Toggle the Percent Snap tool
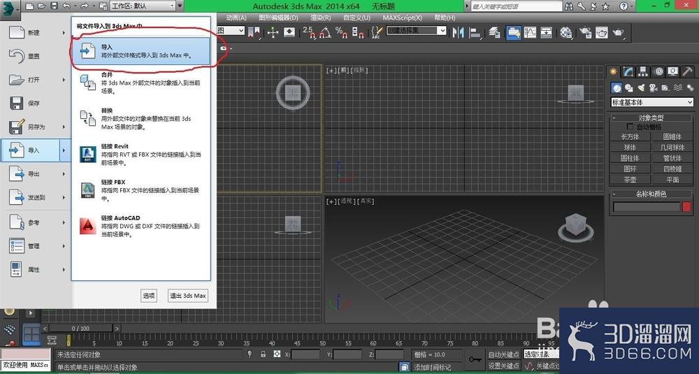This screenshot has width=699, height=374. click(342, 32)
